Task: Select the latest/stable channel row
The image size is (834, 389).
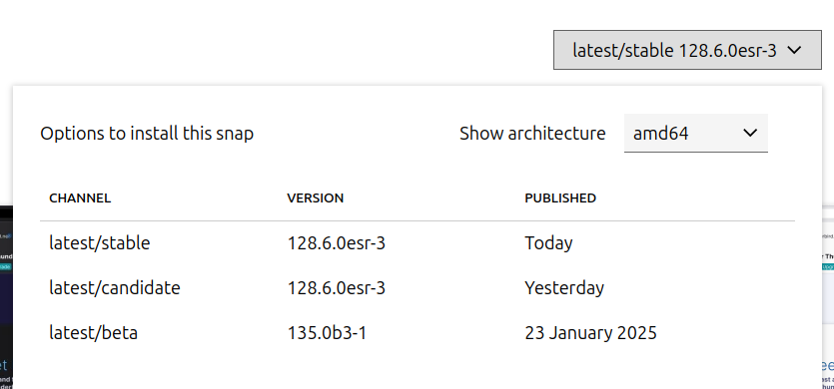Action: tap(417, 243)
